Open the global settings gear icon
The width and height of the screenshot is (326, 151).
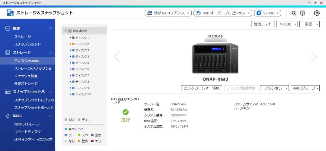tap(317, 13)
